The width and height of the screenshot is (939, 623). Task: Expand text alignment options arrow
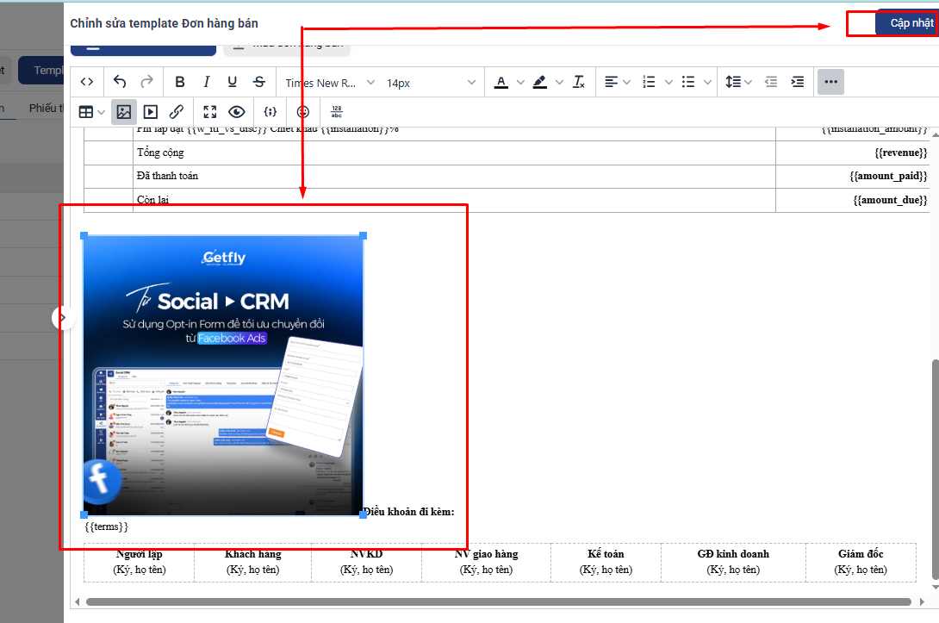coord(627,82)
